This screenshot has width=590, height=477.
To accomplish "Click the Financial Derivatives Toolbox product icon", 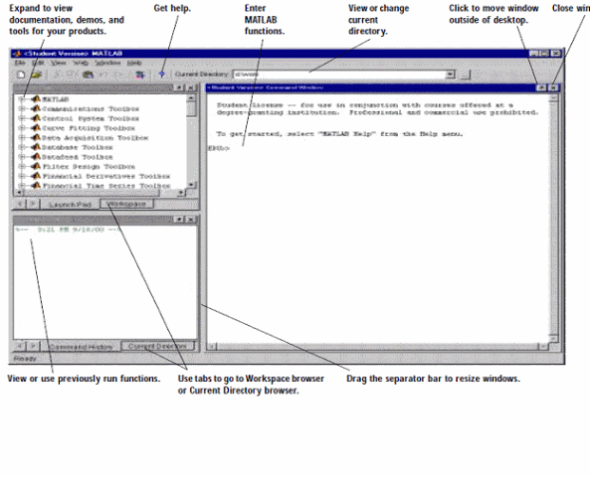I will point(36,176).
